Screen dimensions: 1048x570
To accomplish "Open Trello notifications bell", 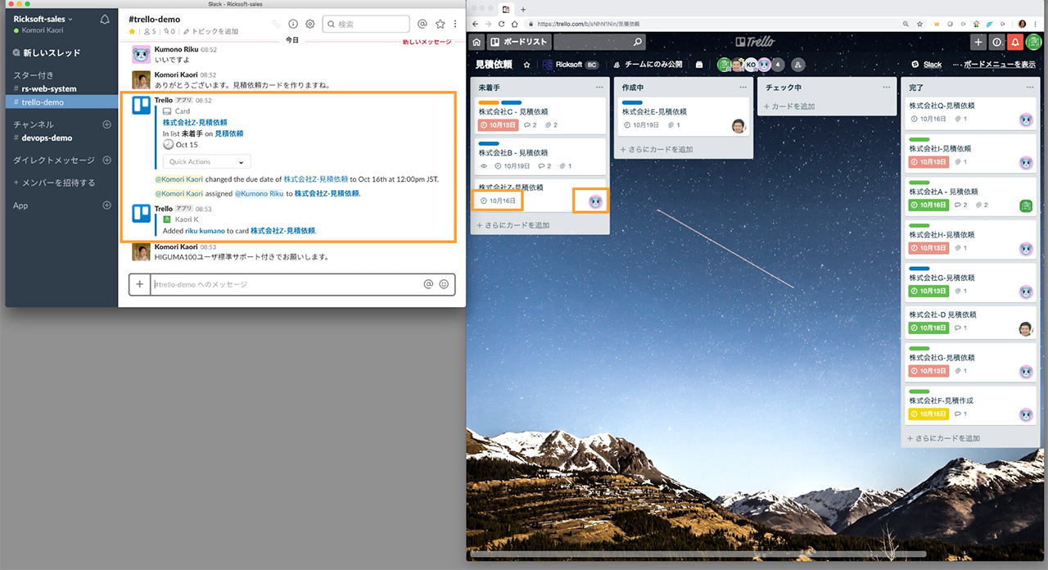I will [1015, 42].
